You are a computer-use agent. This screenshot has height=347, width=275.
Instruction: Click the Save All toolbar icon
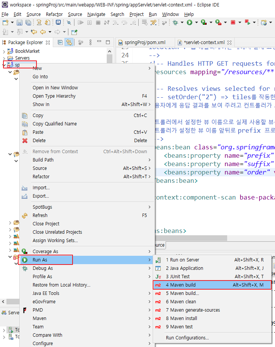point(28,22)
